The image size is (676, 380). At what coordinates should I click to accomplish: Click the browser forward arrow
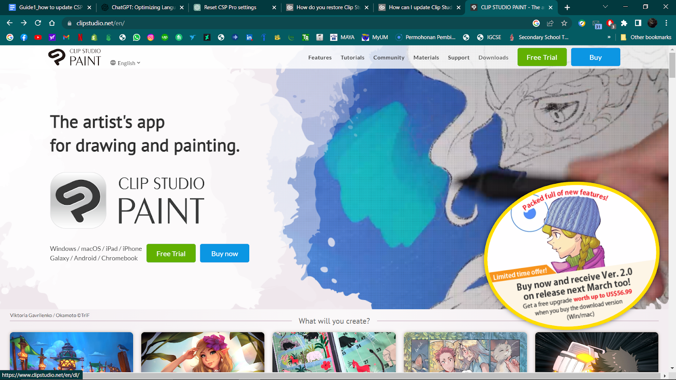[24, 23]
